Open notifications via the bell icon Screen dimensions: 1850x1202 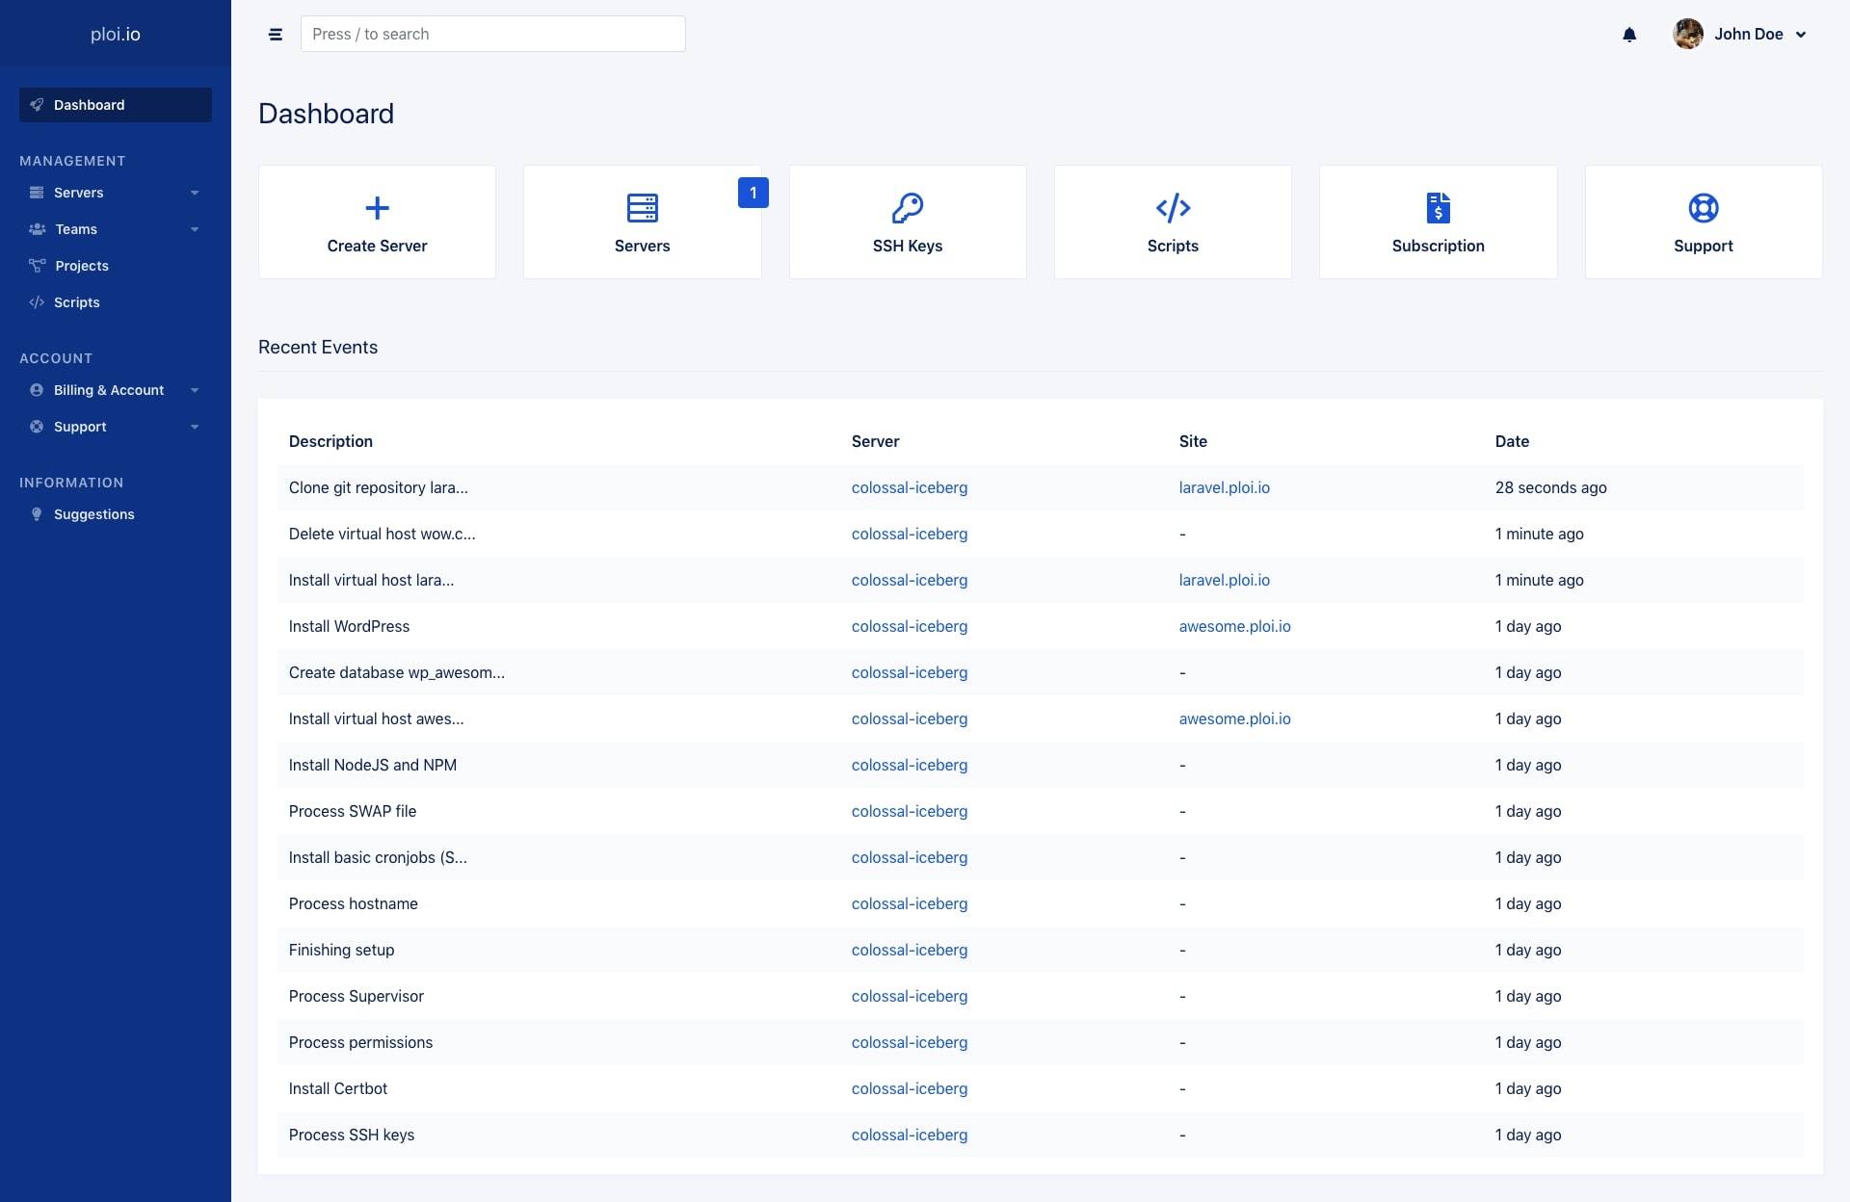[x=1628, y=34]
